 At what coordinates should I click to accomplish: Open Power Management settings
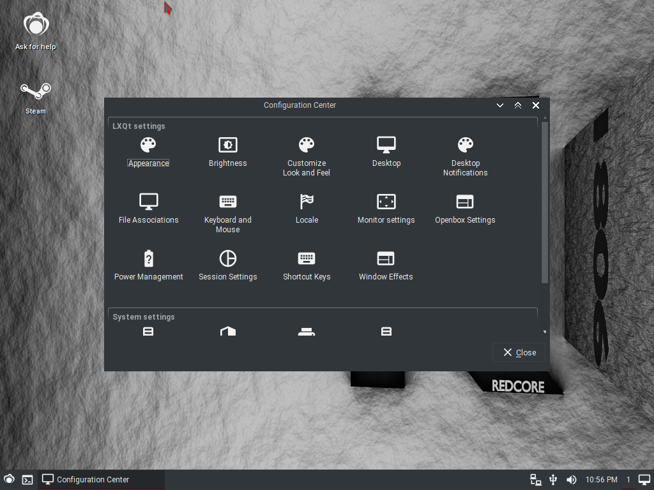click(x=148, y=265)
